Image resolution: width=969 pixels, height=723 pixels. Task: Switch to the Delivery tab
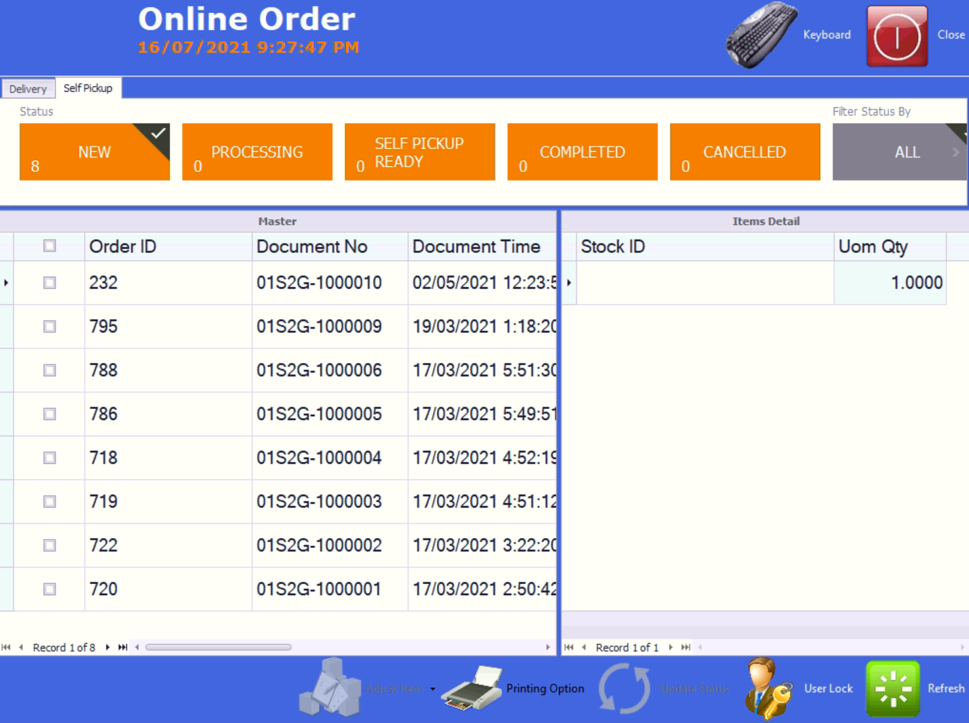click(x=28, y=88)
